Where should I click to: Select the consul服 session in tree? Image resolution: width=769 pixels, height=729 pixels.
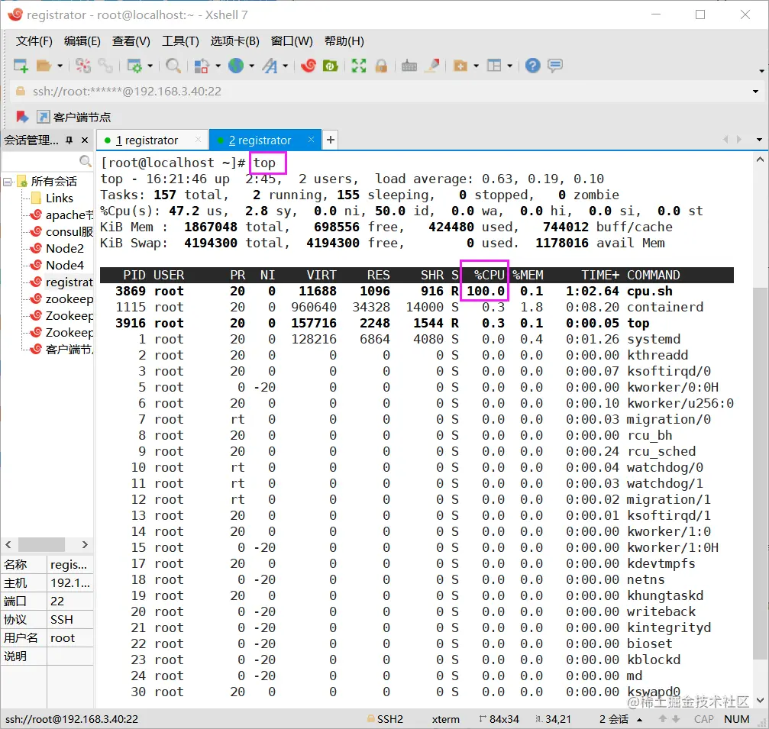tap(62, 231)
